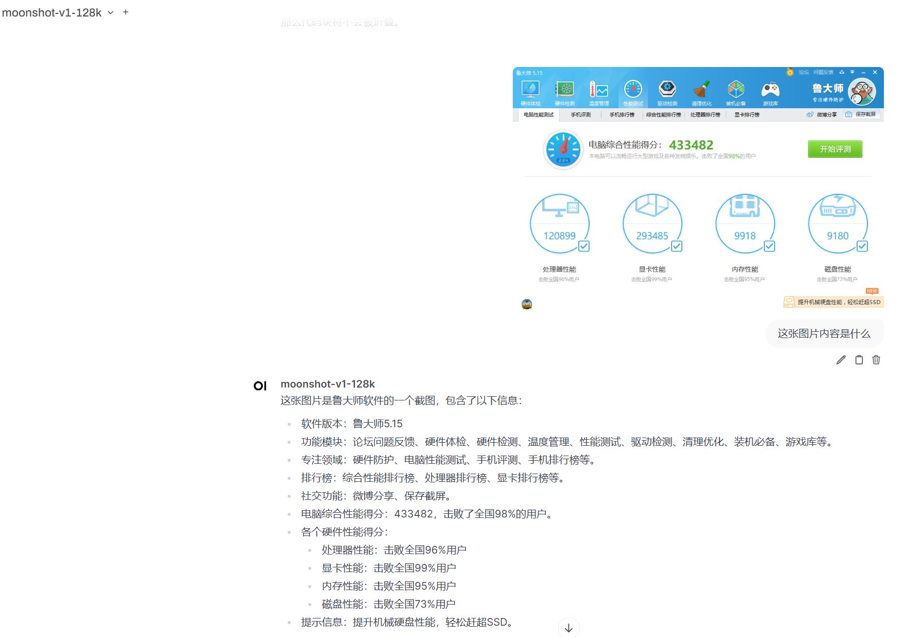Copy the message with clipboard icon

point(859,360)
